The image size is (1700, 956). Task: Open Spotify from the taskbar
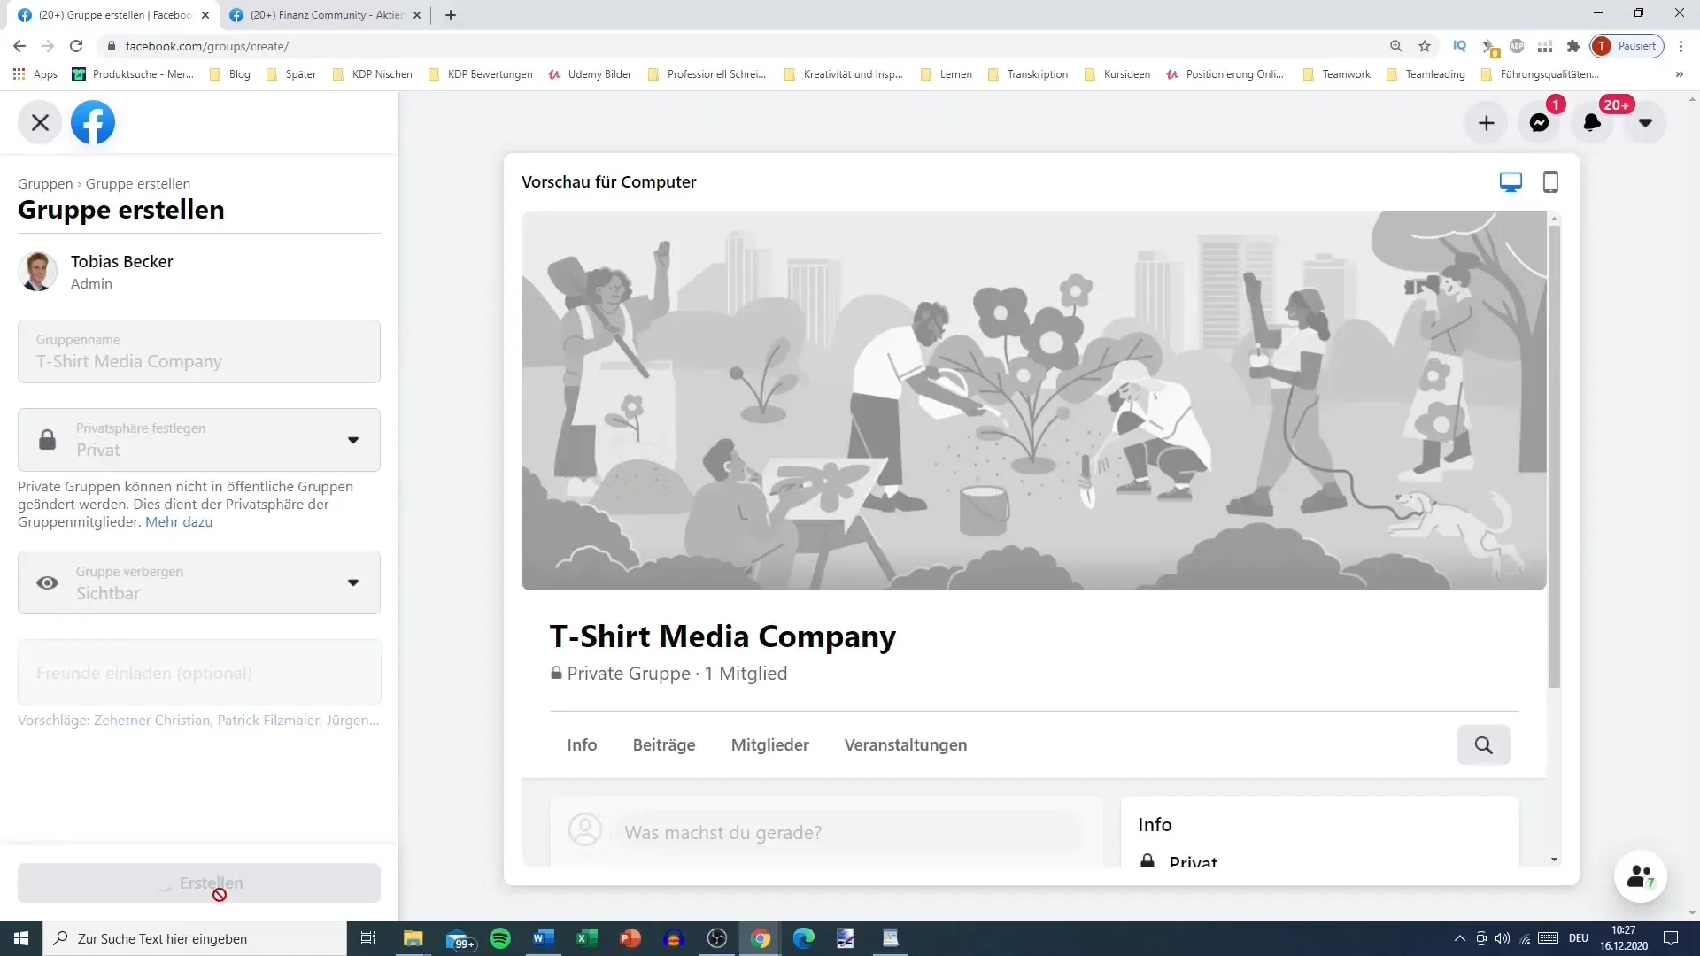(500, 938)
